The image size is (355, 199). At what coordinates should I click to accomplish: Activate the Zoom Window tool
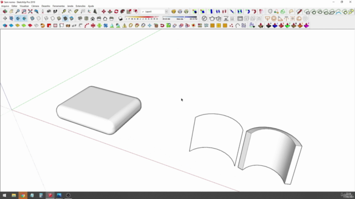tap(24, 11)
